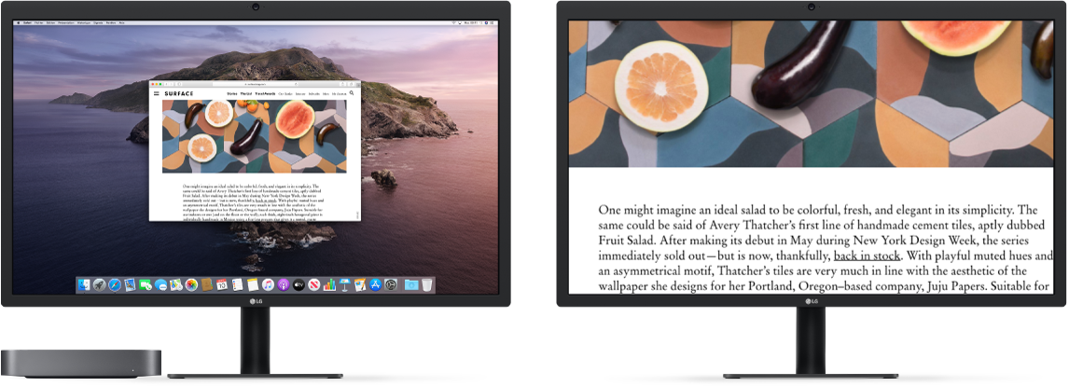Click the Safari back button
1069x387 pixels.
click(168, 84)
